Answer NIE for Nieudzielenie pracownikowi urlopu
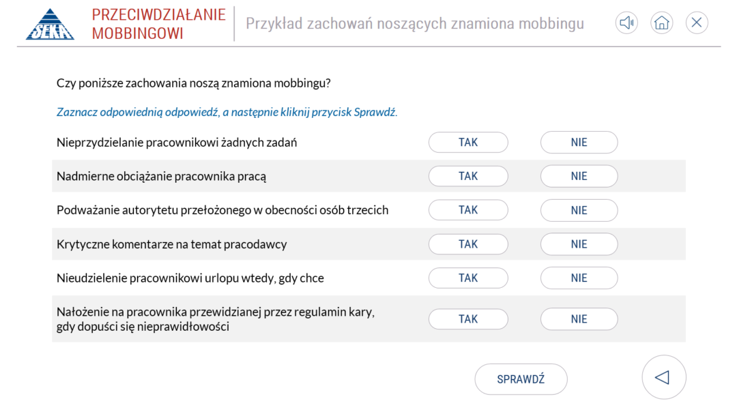Viewport: 737px width, 412px height. 579,278
